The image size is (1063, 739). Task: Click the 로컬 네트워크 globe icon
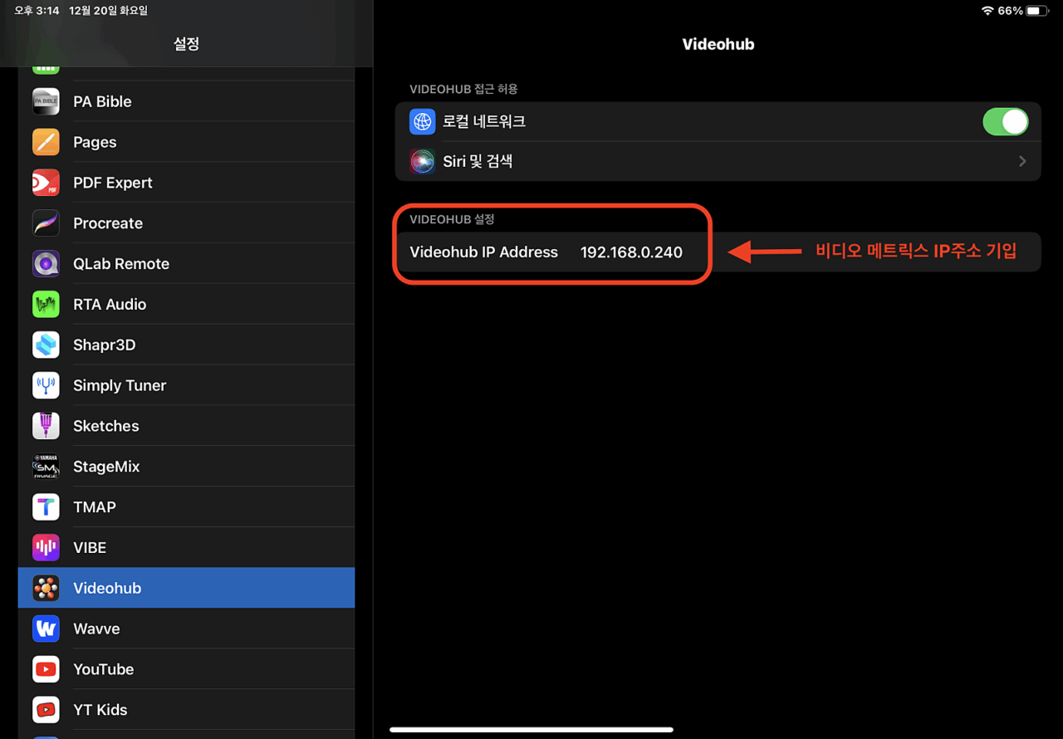click(x=423, y=122)
